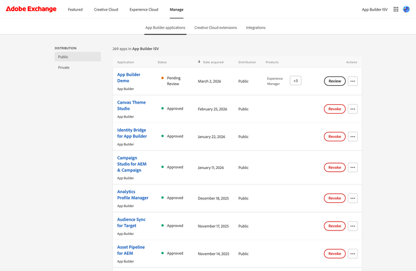The height and width of the screenshot is (271, 416).
Task: Open the user profile avatar
Action: pyautogui.click(x=406, y=9)
